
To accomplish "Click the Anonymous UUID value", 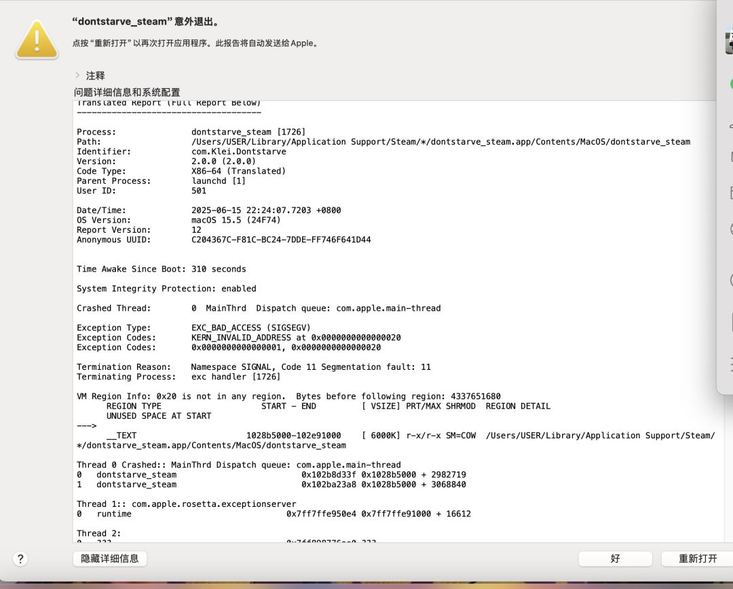I will [x=281, y=240].
